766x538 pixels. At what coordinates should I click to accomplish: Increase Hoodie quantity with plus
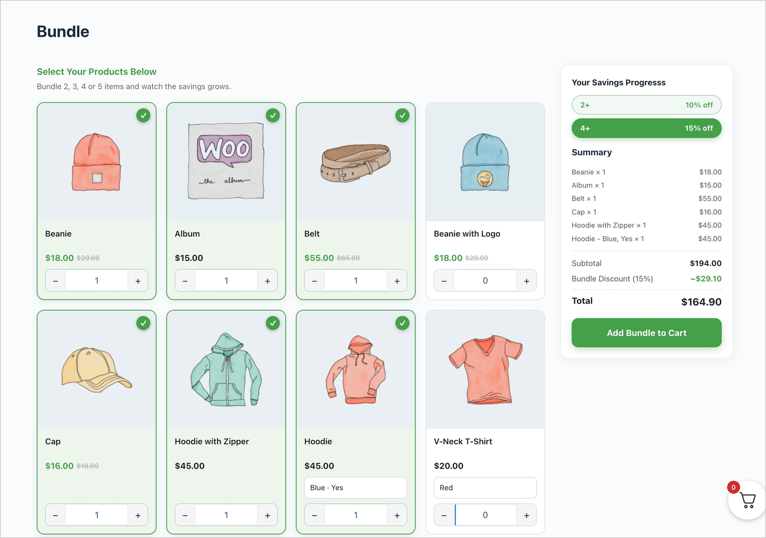397,515
